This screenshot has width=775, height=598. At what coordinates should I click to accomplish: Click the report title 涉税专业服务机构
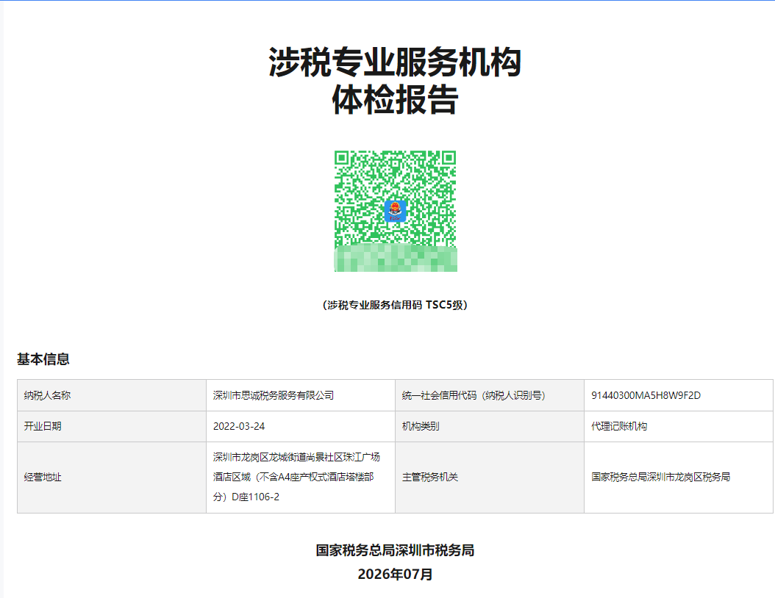click(395, 62)
